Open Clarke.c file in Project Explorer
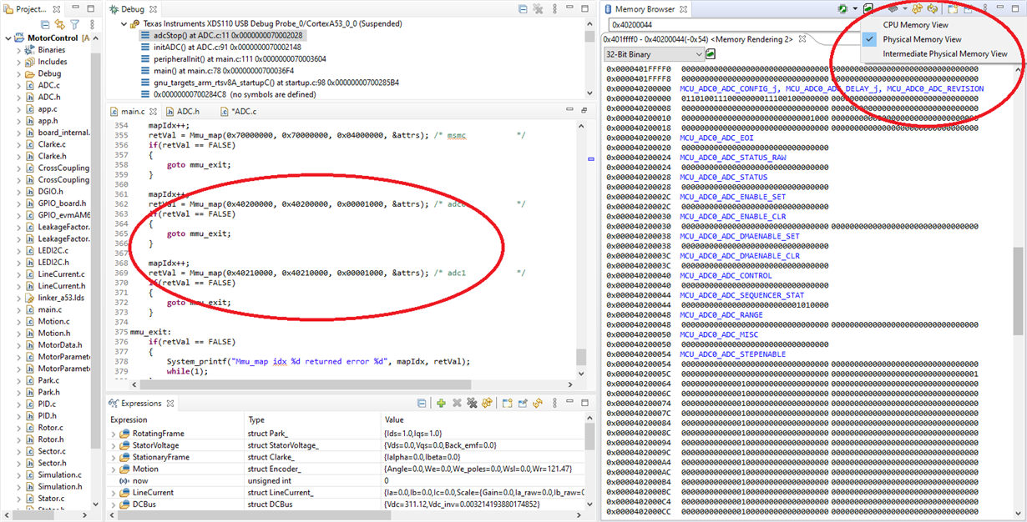Screen dimensions: 1027x522 point(52,144)
